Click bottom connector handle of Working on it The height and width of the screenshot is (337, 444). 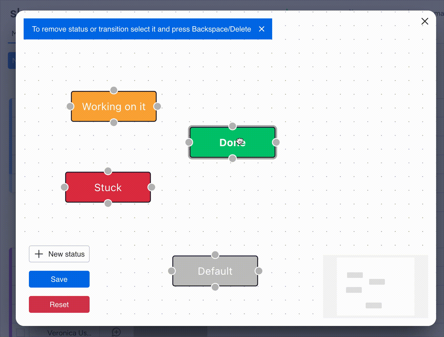[x=114, y=122]
